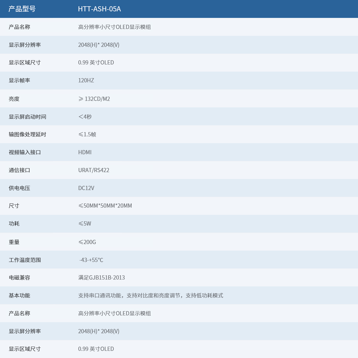Screen dimensions: 358x358
Task: Select the <4秒 startup time value
Action: (85, 117)
